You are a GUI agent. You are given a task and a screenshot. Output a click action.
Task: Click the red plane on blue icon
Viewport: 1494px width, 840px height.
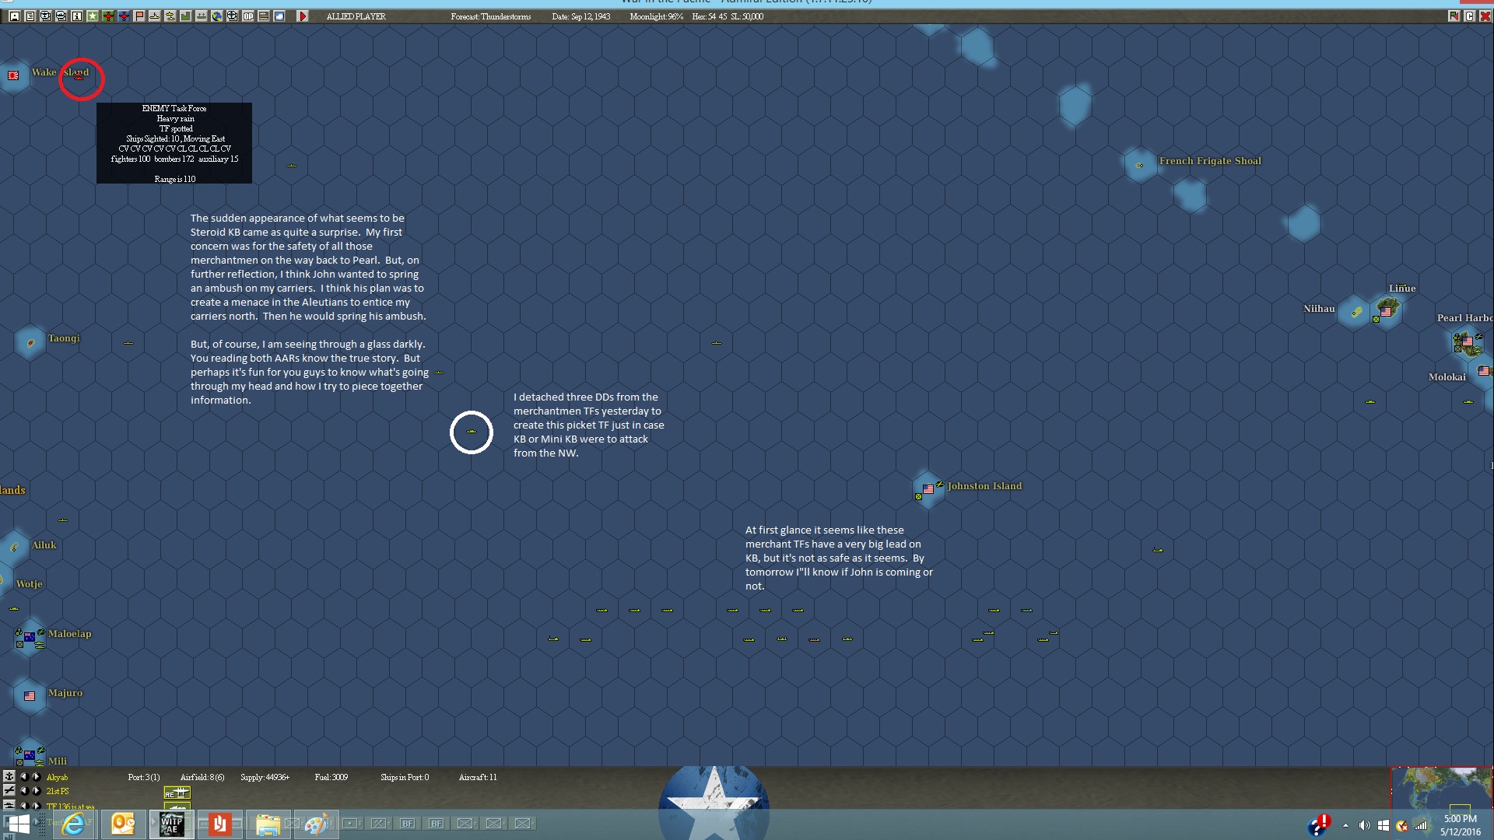[x=124, y=16]
